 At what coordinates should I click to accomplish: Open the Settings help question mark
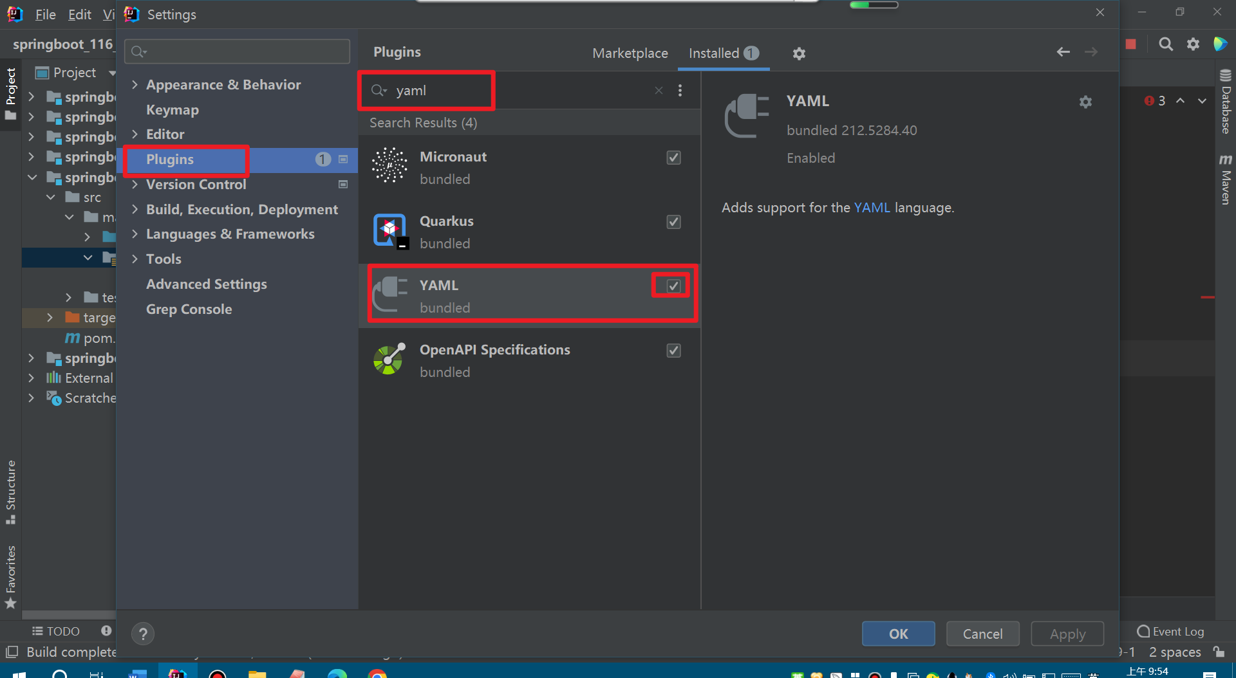point(143,634)
